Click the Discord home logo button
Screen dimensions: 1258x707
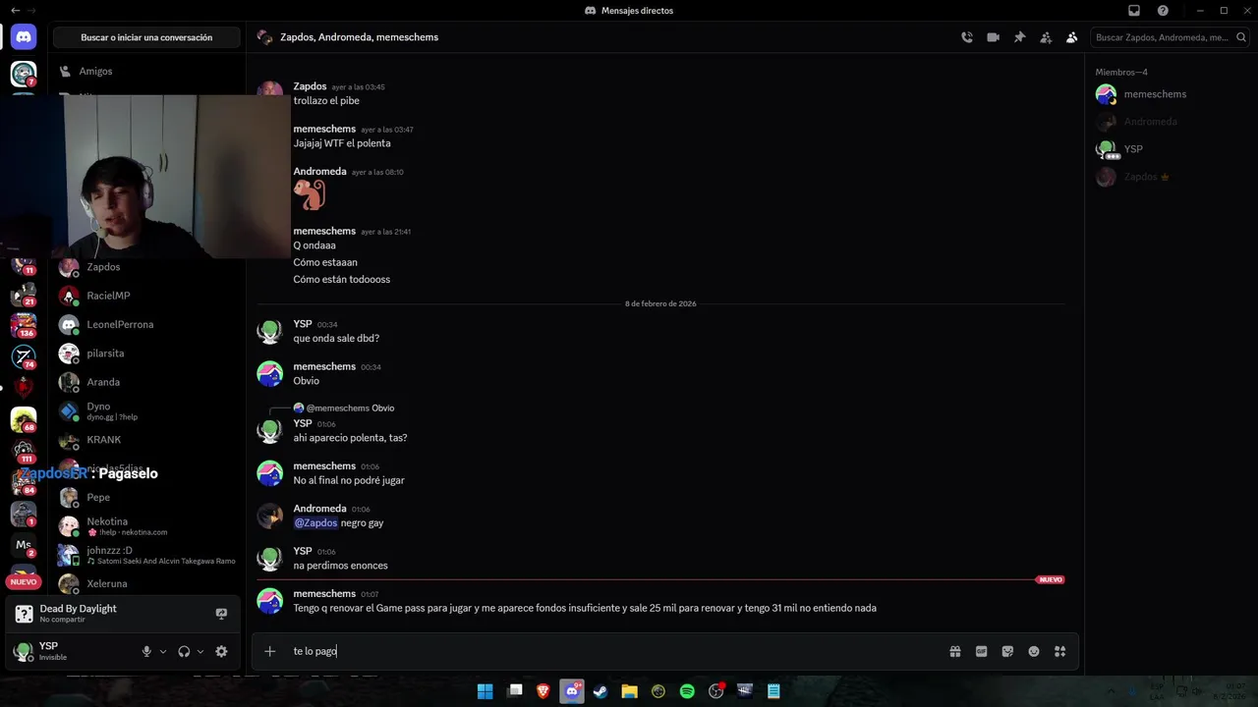tap(24, 37)
